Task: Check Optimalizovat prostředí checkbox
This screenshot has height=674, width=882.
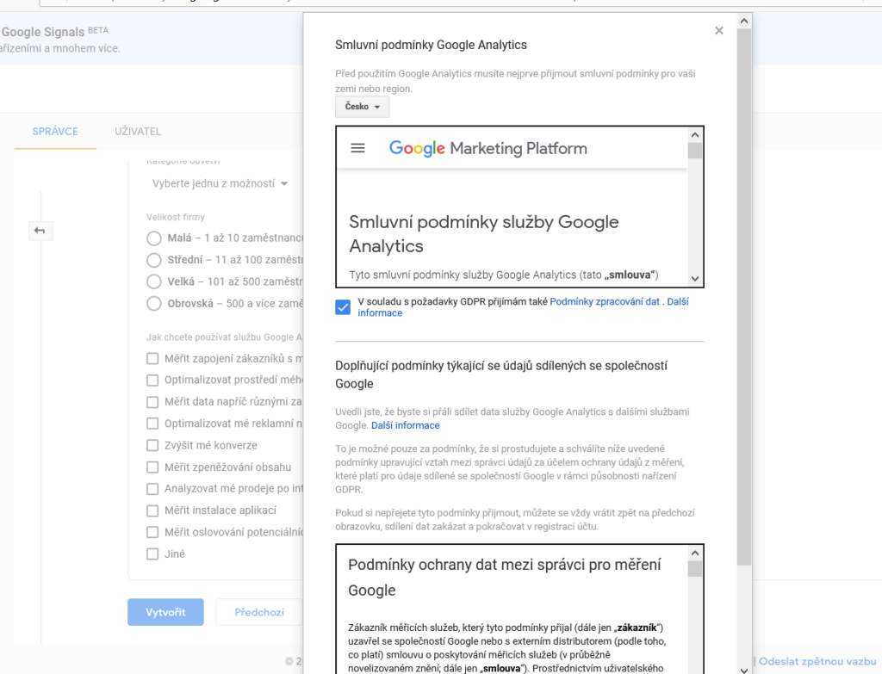Action: (x=152, y=380)
